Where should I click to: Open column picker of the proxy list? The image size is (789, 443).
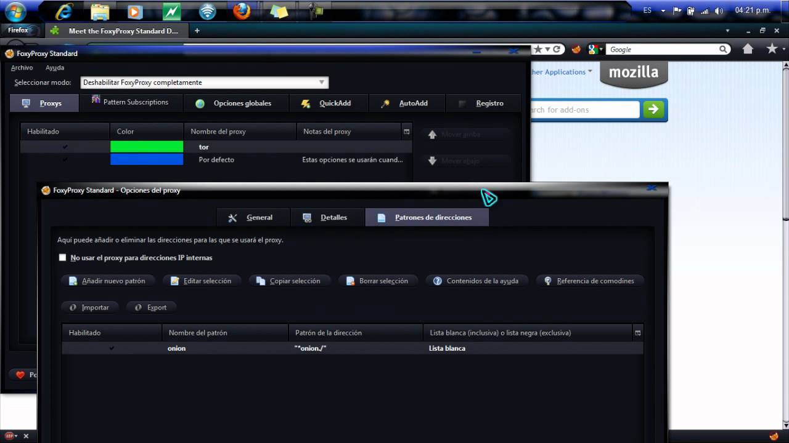pyautogui.click(x=406, y=131)
